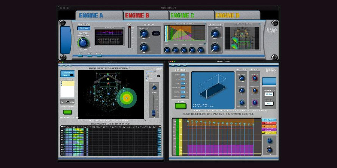Click the orange-ringed knob in room modelling
This screenshot has width=337, height=168.
point(255,90)
